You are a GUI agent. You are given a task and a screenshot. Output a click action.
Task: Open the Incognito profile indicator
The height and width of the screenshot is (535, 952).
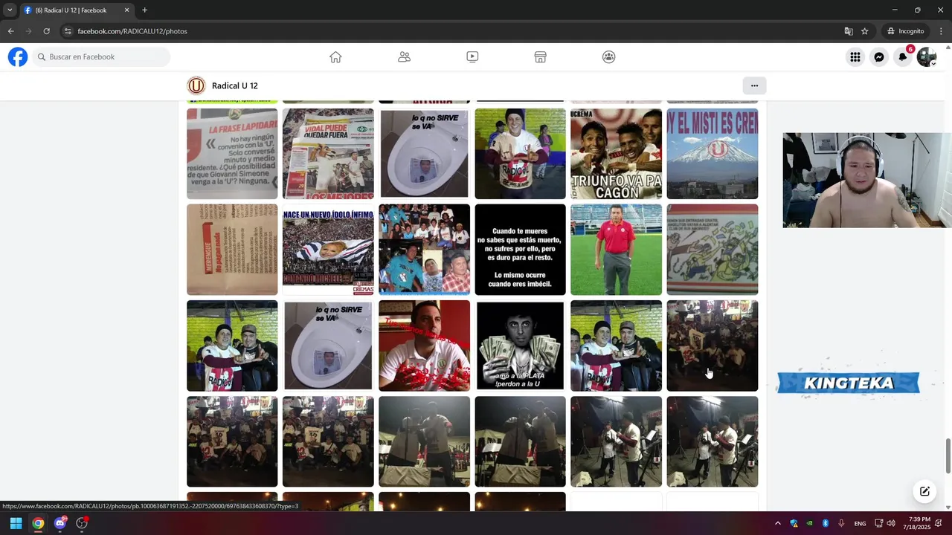click(905, 31)
